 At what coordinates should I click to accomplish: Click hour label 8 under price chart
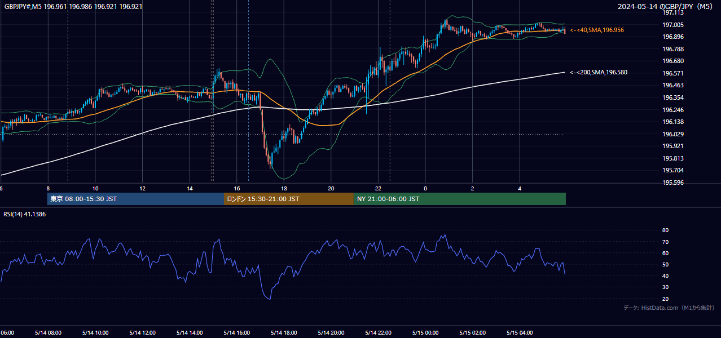point(48,188)
